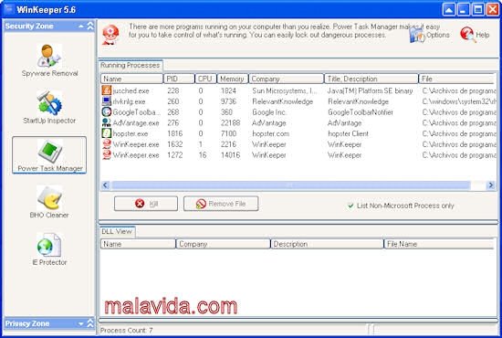Open the Security Zone dropdown arrow
Viewport: 502px width, 338px height.
81,26
